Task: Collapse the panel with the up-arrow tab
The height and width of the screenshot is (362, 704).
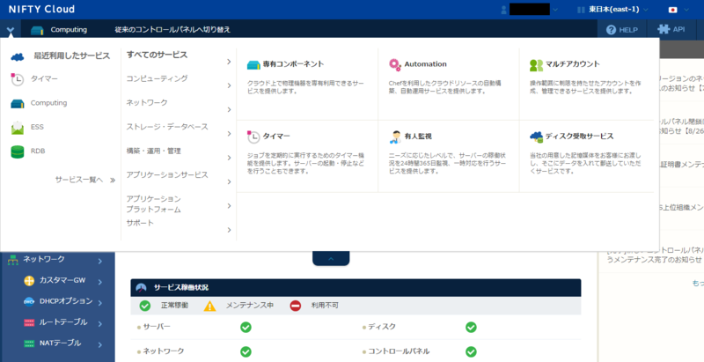Action: pyautogui.click(x=331, y=259)
